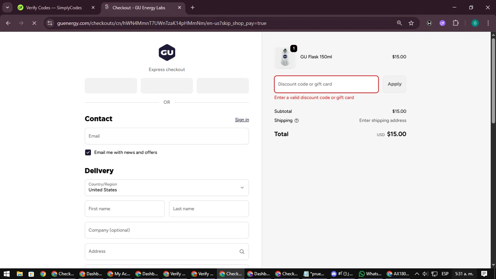The image size is (496, 279).
Task: Open browser zoom magnifier in address bar
Action: pos(399,23)
